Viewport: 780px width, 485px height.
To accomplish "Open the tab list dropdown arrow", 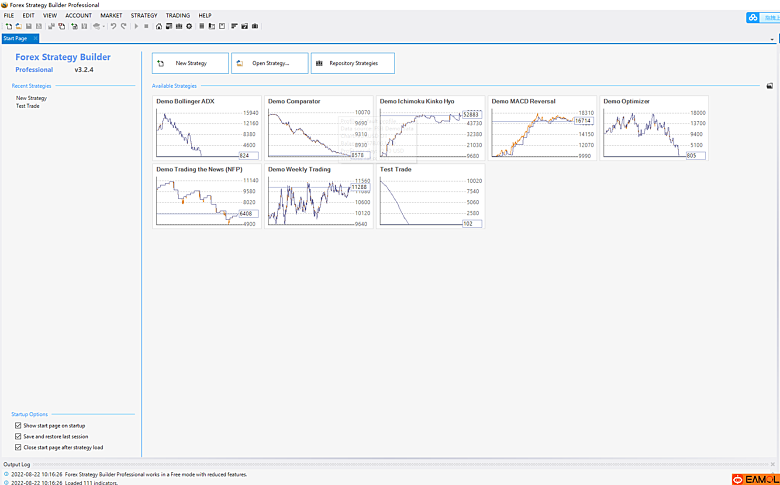I will (x=772, y=39).
